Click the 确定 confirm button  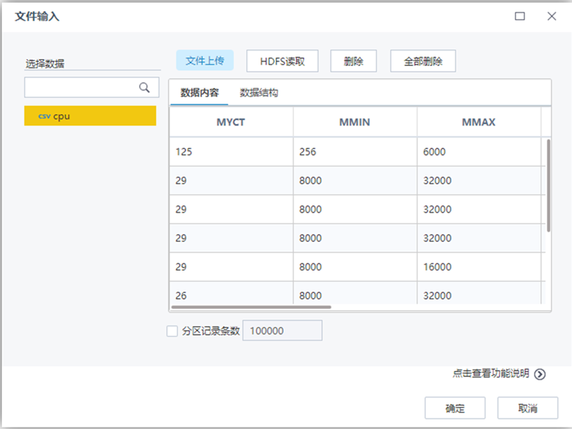click(x=455, y=408)
